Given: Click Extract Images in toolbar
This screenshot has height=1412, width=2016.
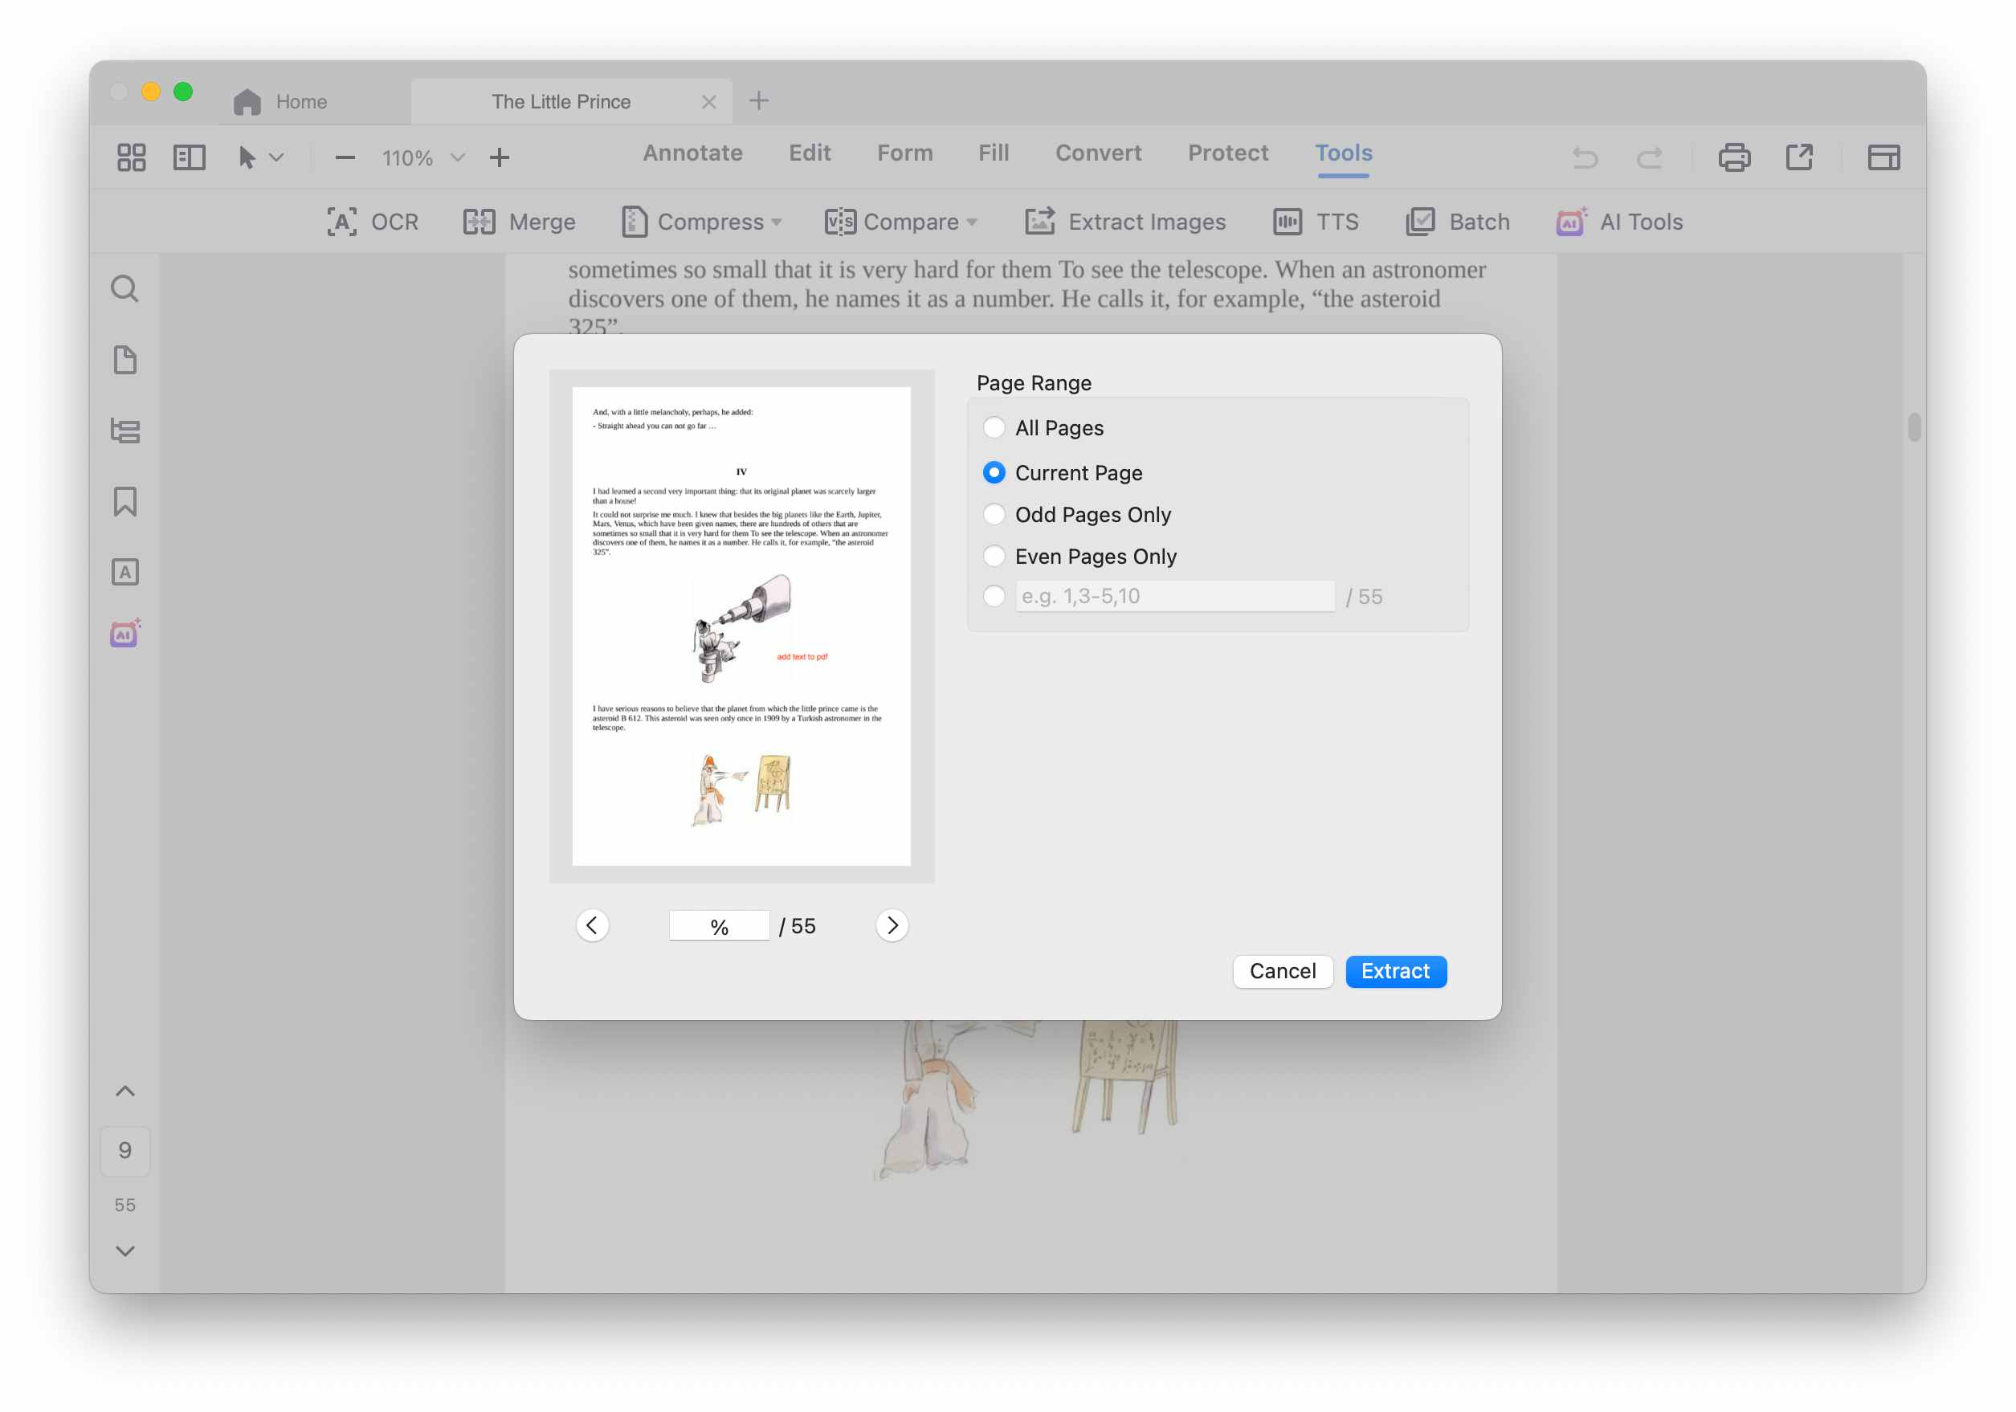Looking at the screenshot, I should coord(1124,222).
